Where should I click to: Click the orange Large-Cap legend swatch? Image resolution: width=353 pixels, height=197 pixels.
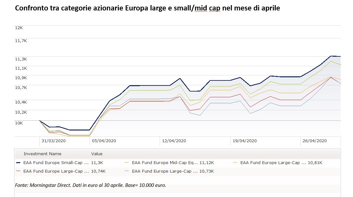coord(235,163)
